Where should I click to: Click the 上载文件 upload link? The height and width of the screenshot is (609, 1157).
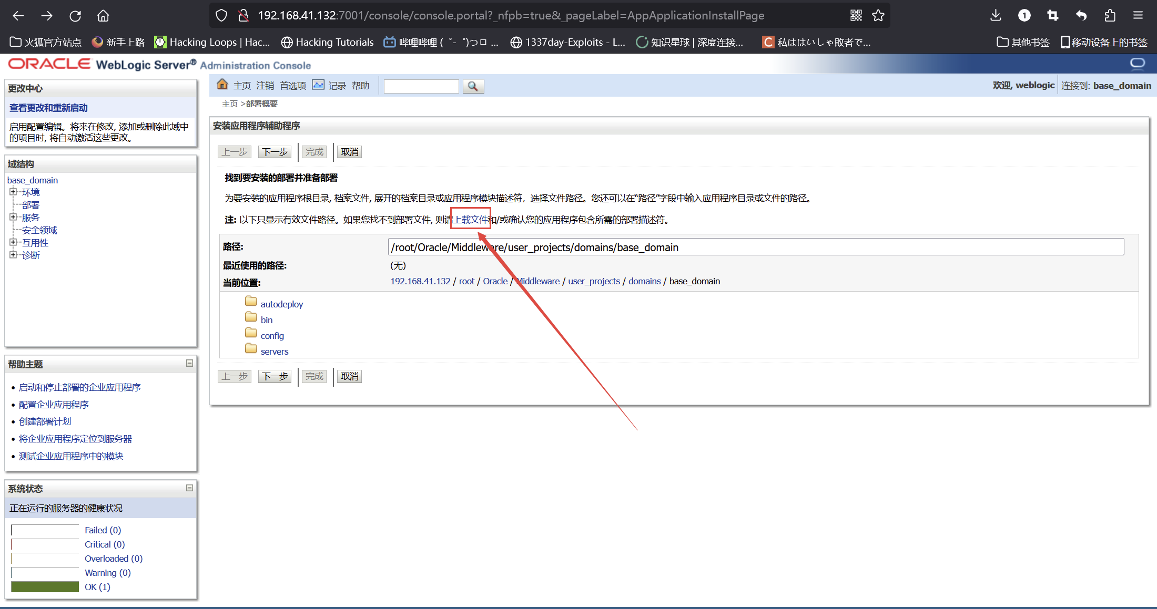point(471,220)
